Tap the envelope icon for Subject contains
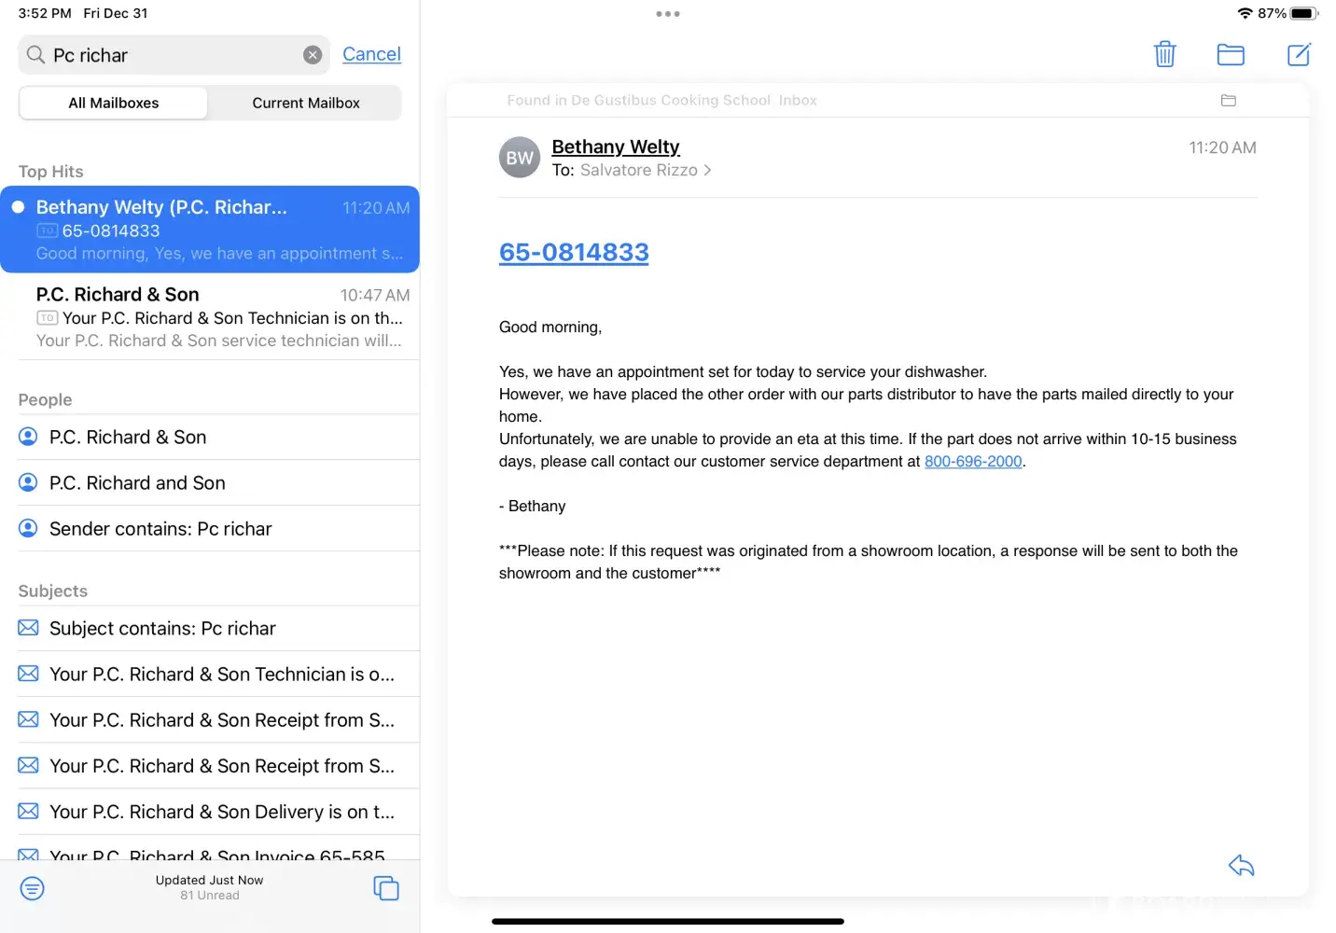 29,628
